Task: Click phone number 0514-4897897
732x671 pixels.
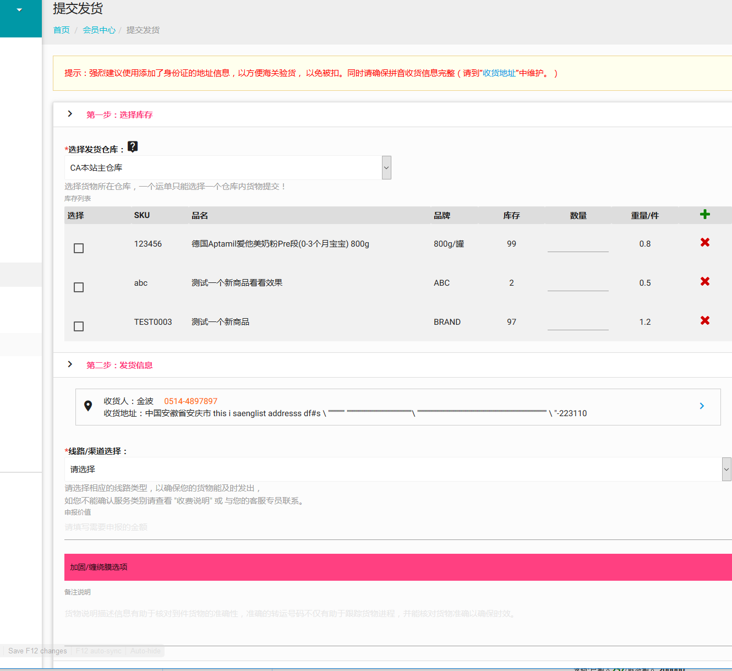Action: (x=191, y=401)
